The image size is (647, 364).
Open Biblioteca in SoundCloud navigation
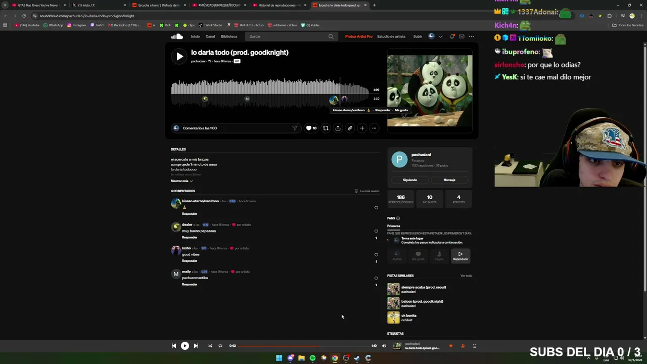click(x=229, y=36)
